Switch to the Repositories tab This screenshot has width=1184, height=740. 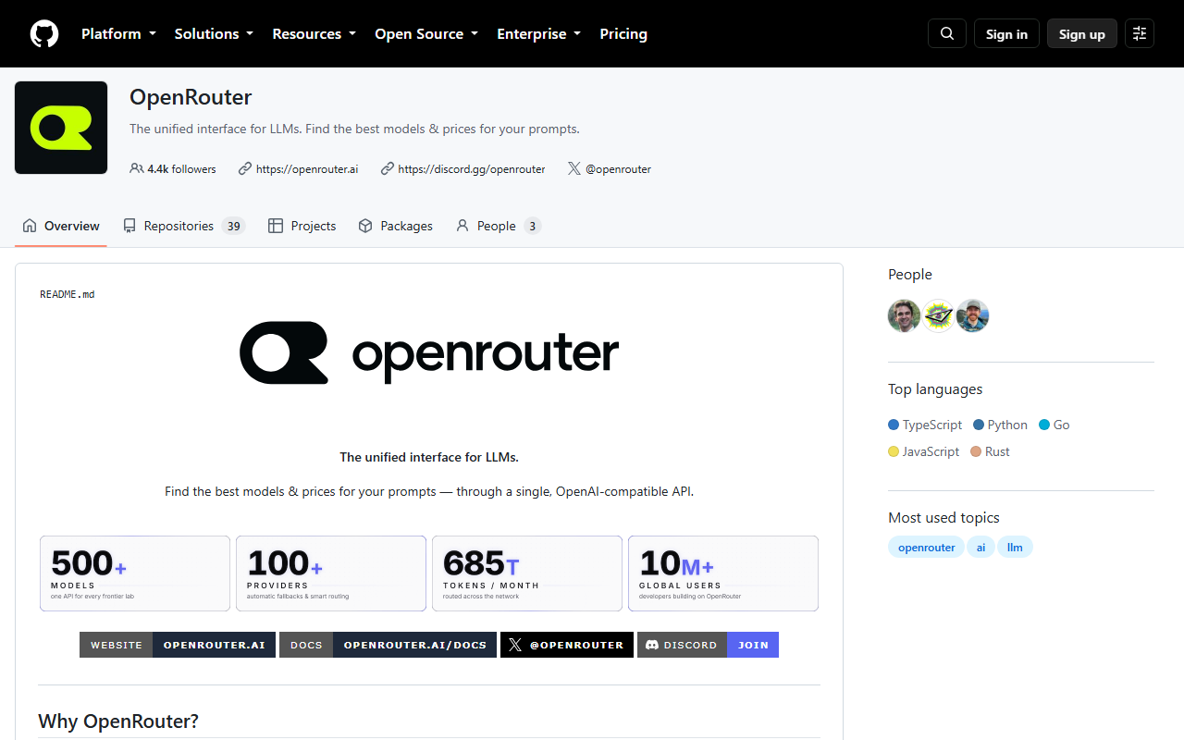[183, 226]
